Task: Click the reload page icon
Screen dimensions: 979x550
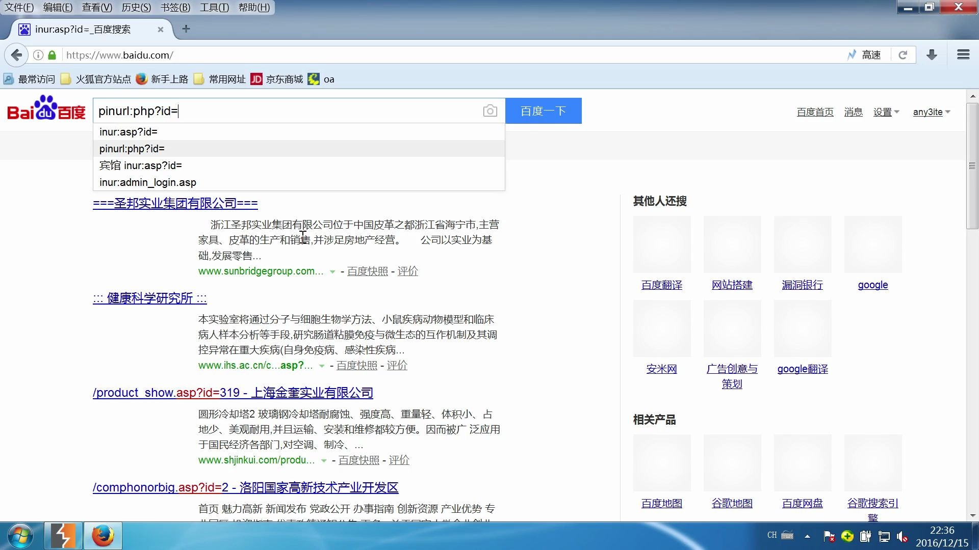Action: click(903, 55)
